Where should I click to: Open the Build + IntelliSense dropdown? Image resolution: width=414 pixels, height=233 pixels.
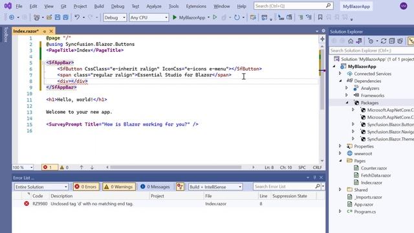click(x=215, y=187)
